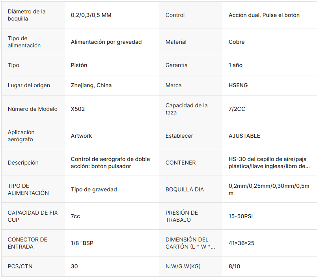
Task: Select the 'Cobre' material value
Action: point(237,42)
